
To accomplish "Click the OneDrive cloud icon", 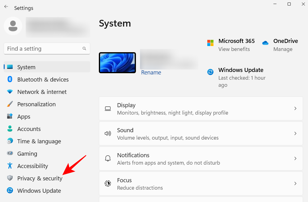I will (x=265, y=43).
